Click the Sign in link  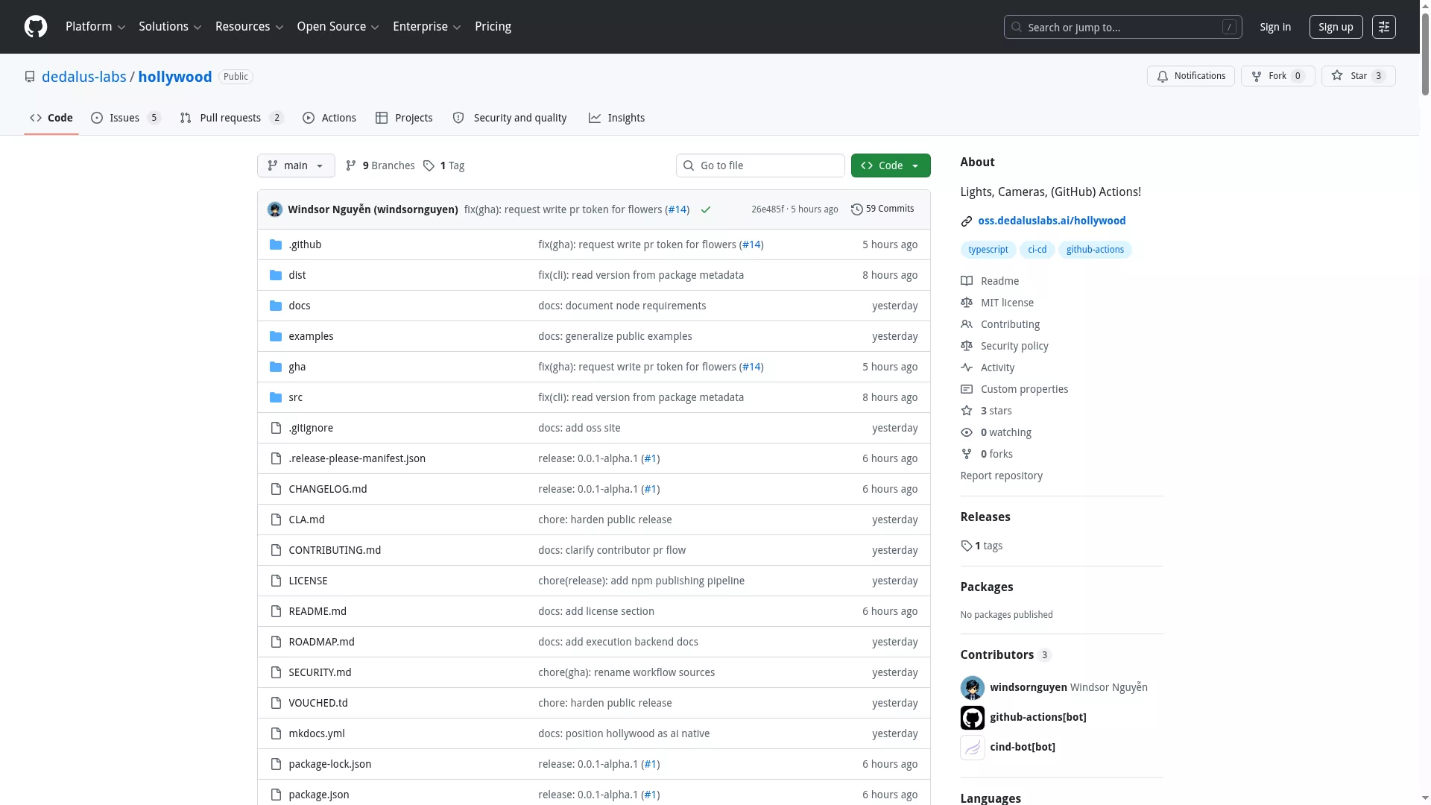tap(1275, 27)
